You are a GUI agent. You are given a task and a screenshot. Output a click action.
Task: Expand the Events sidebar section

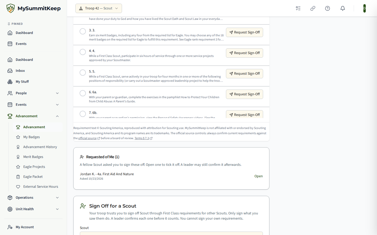[34, 104]
